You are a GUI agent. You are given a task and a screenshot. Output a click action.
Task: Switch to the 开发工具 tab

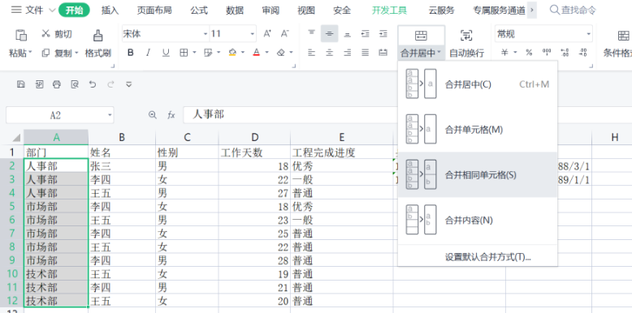(x=389, y=11)
